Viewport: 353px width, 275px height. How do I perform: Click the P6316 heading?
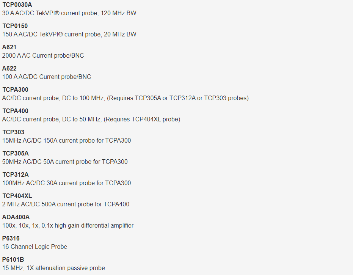click(x=11, y=238)
